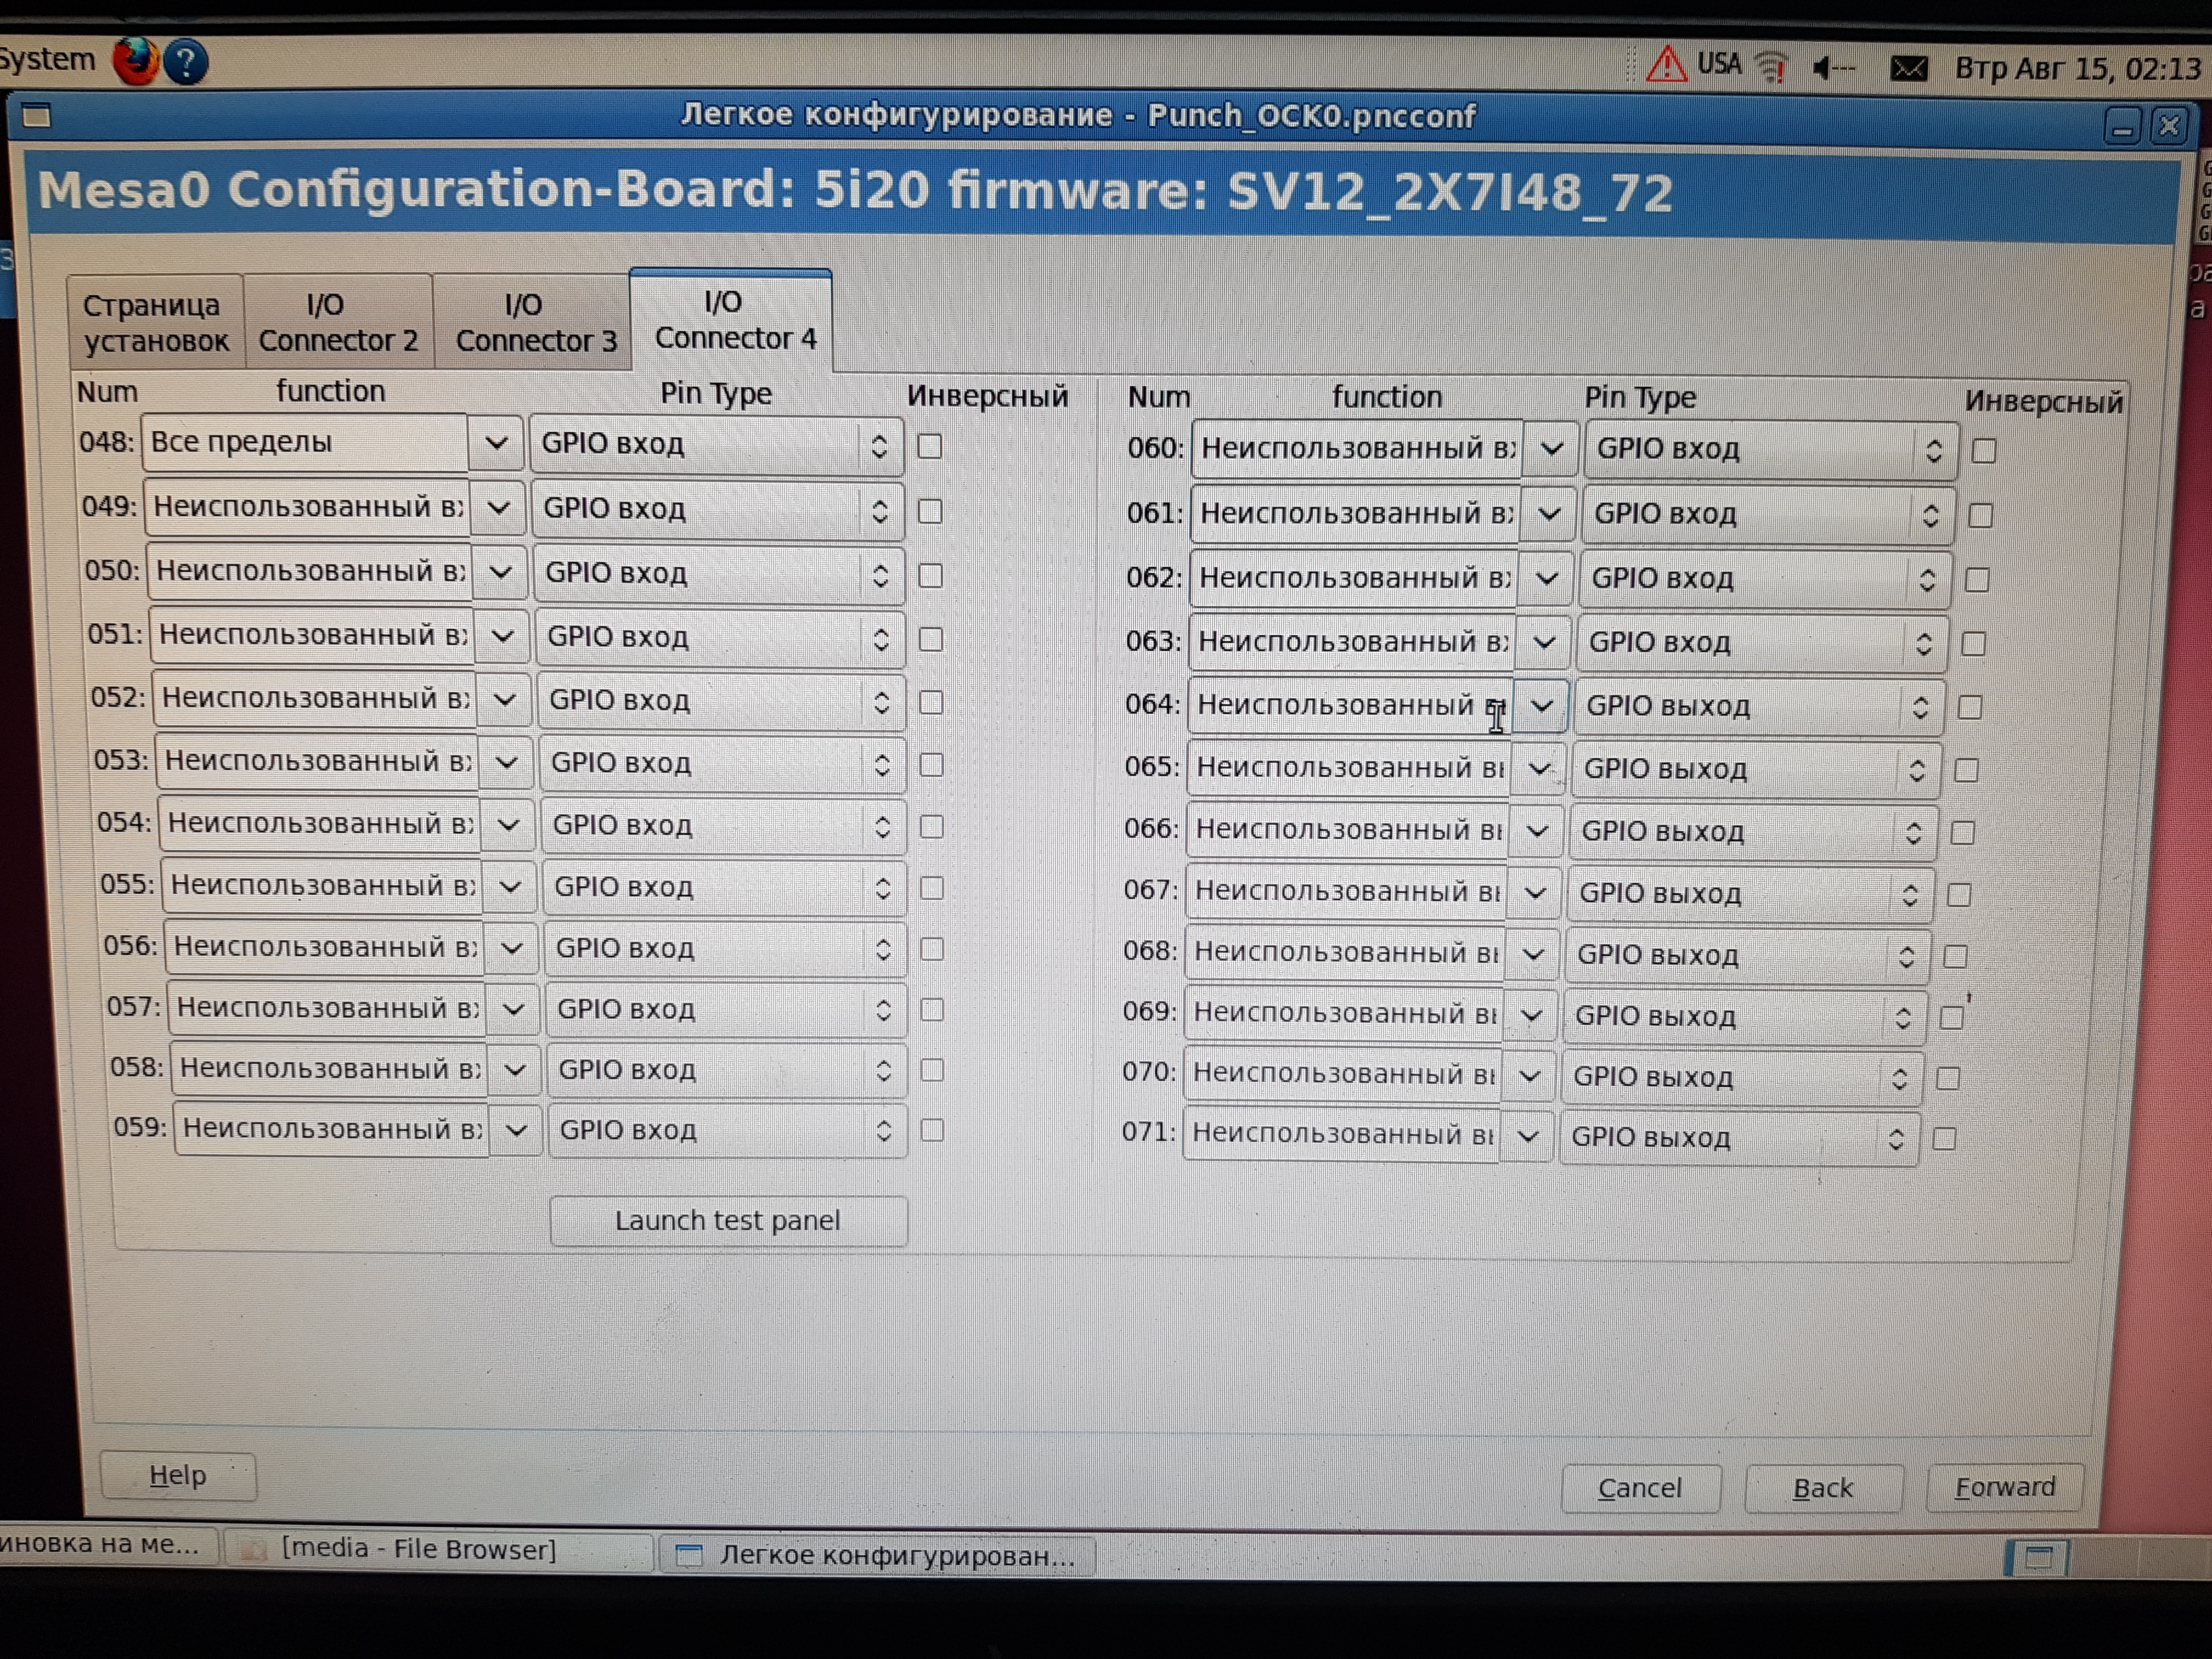Click the window menu icon in title bar
This screenshot has height=1659, width=2212.
(x=37, y=116)
